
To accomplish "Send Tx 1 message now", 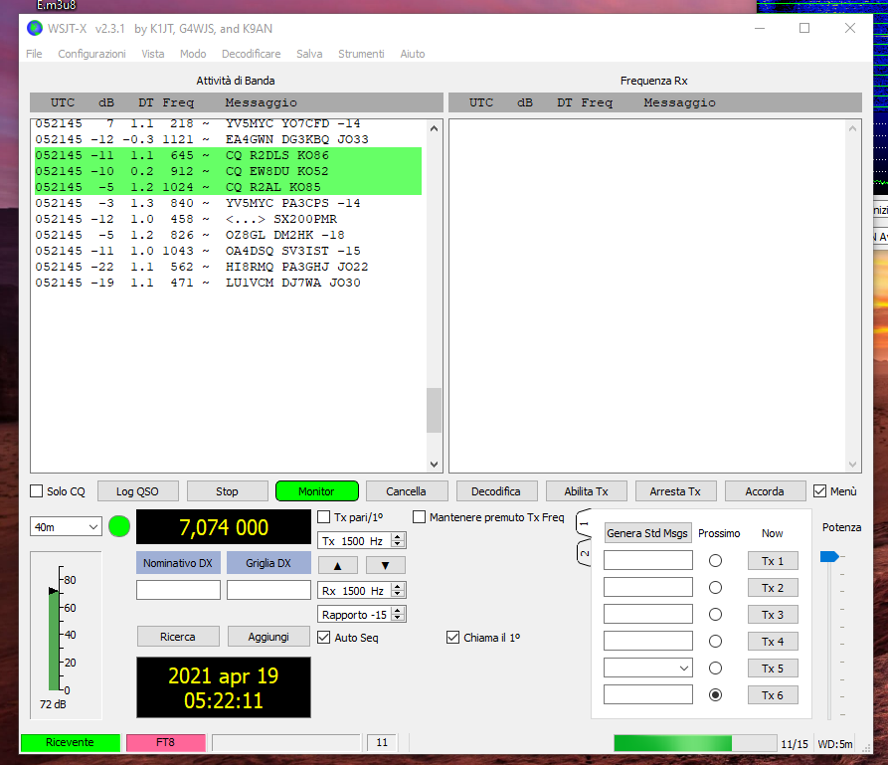I will tap(773, 561).
